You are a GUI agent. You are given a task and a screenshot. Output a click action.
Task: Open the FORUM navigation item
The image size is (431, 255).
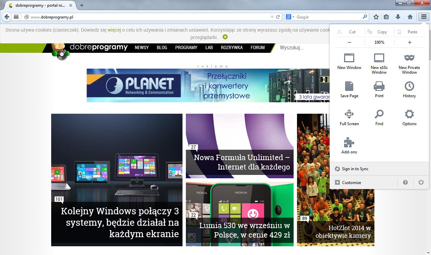tap(258, 47)
